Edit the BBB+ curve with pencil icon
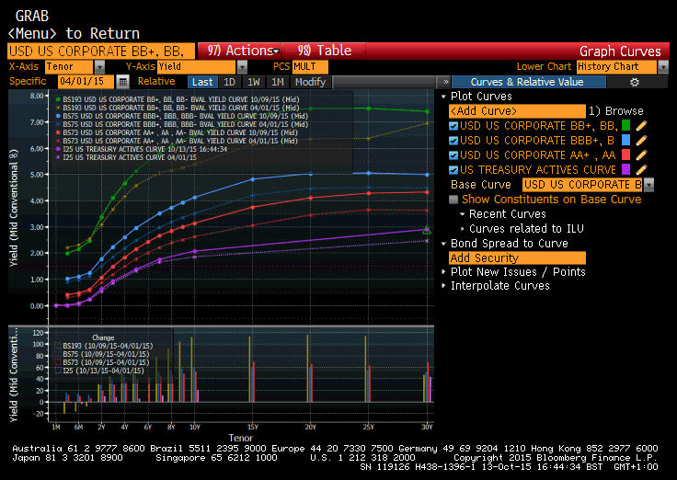677x480 pixels. coord(642,141)
